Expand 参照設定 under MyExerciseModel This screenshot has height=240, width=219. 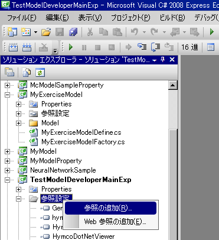point(18,113)
